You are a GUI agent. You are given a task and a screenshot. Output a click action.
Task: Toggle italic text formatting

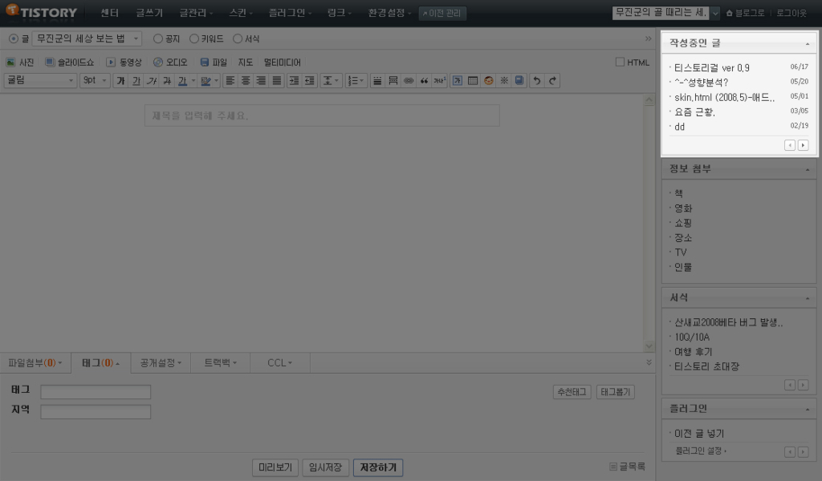click(152, 81)
